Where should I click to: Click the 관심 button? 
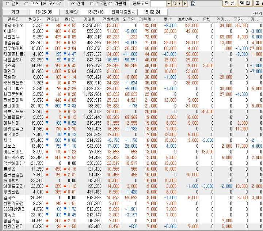[x=230, y=3]
